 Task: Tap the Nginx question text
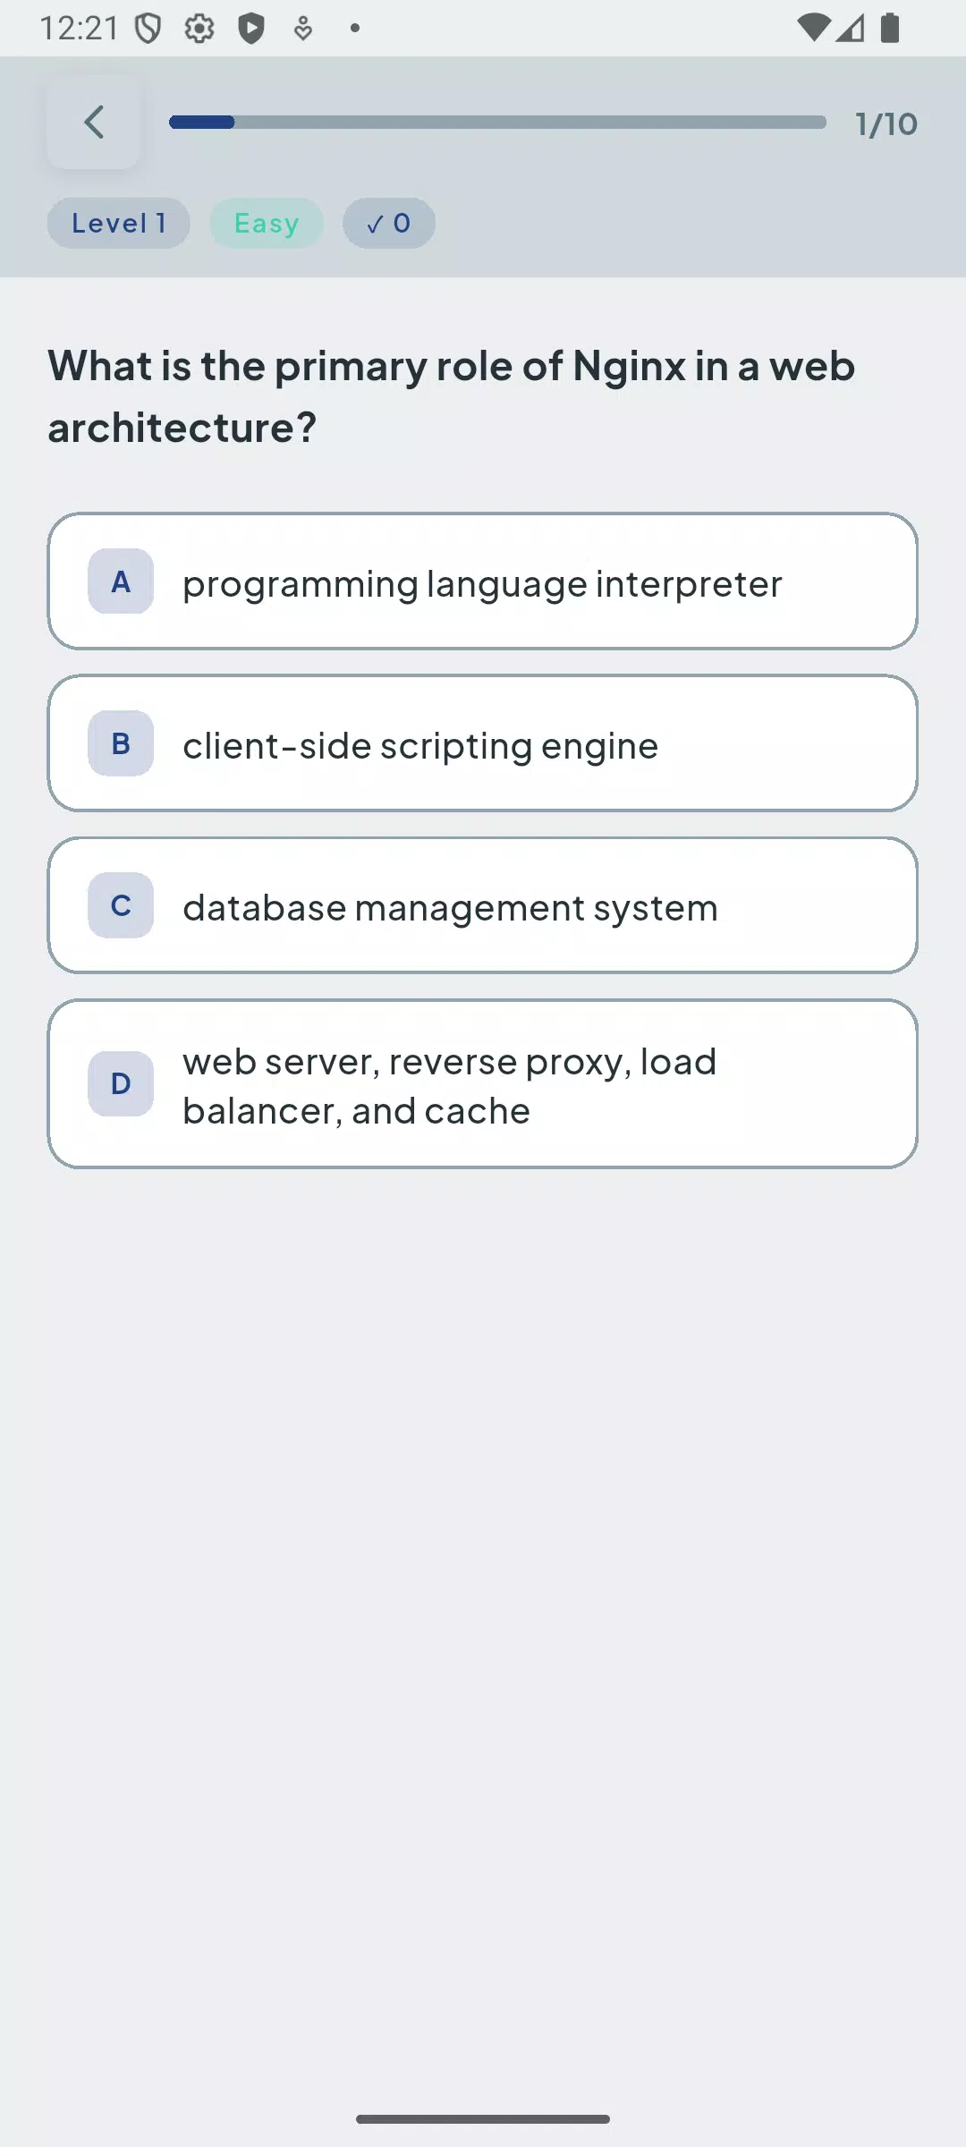[452, 396]
